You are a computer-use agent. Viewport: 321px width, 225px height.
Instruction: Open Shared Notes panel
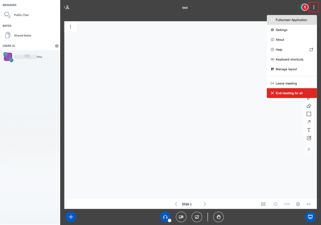(x=30, y=35)
